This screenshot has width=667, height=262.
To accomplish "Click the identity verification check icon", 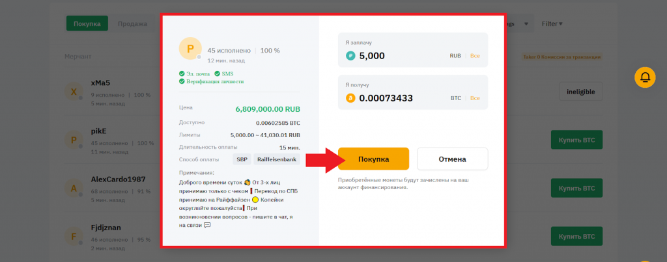I will pyautogui.click(x=182, y=81).
